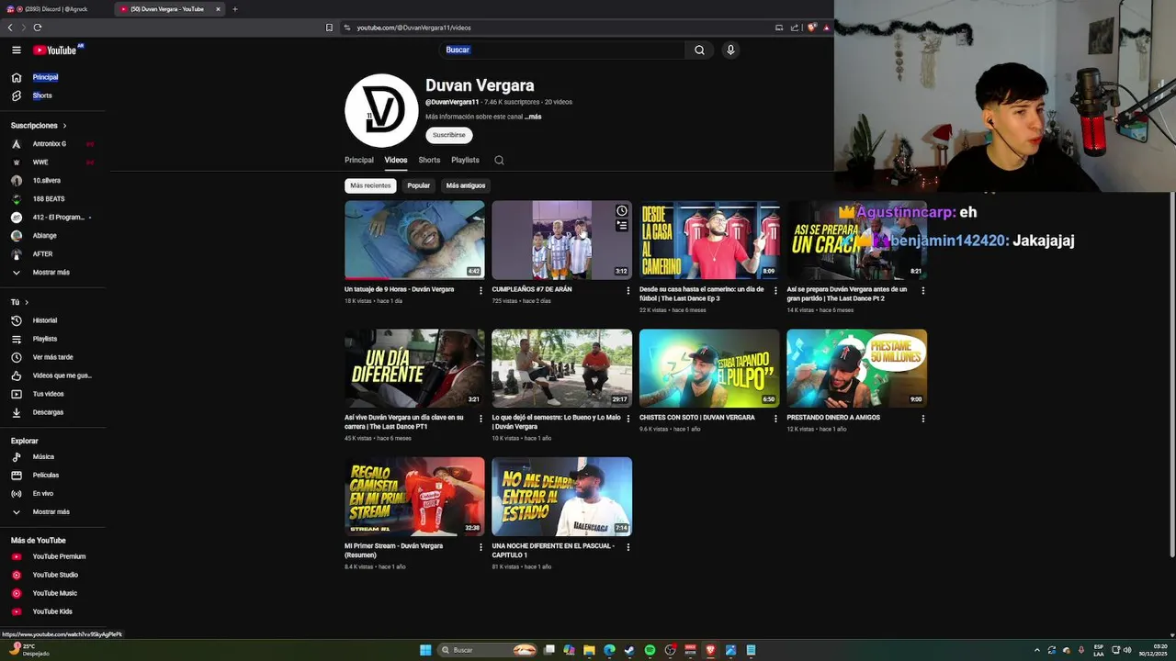
Task: Open Duvan Vergara channel avatar
Action: coord(381,110)
